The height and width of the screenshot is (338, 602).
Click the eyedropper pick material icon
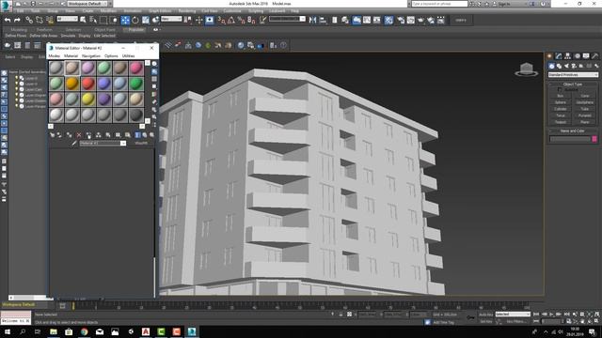[x=74, y=144]
